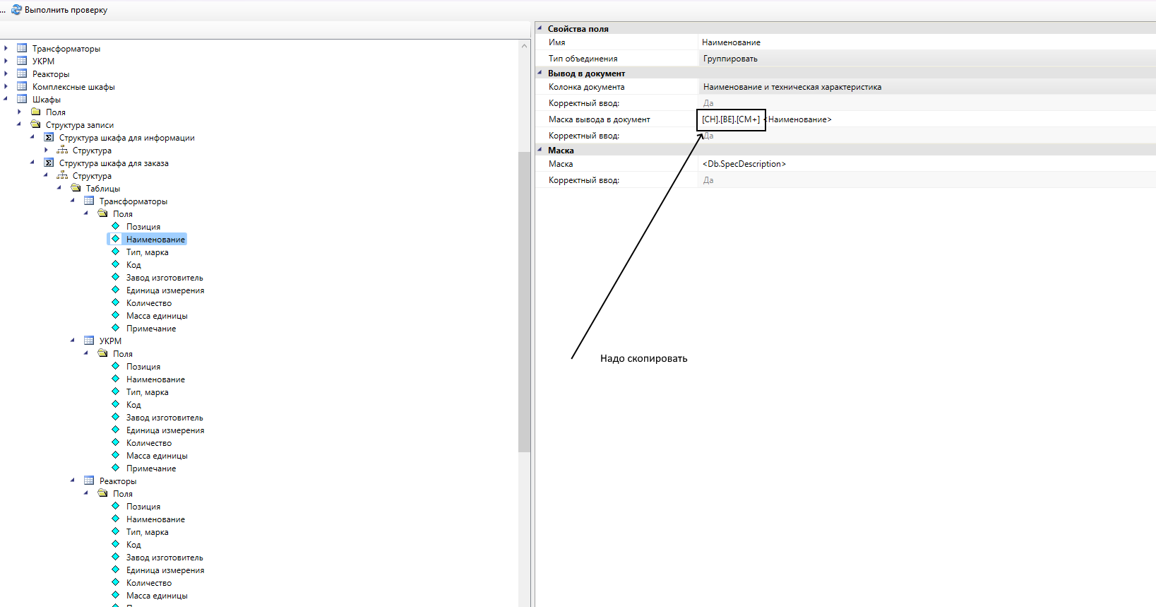1156x607 pixels.
Task: Select the Комплексные шкафы tree item
Action: pyautogui.click(x=73, y=87)
